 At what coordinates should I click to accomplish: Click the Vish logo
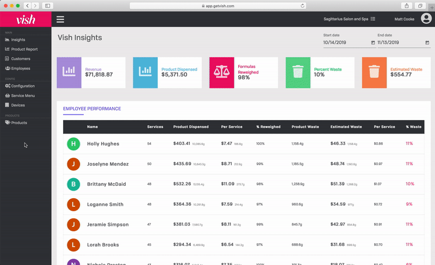[x=26, y=20]
